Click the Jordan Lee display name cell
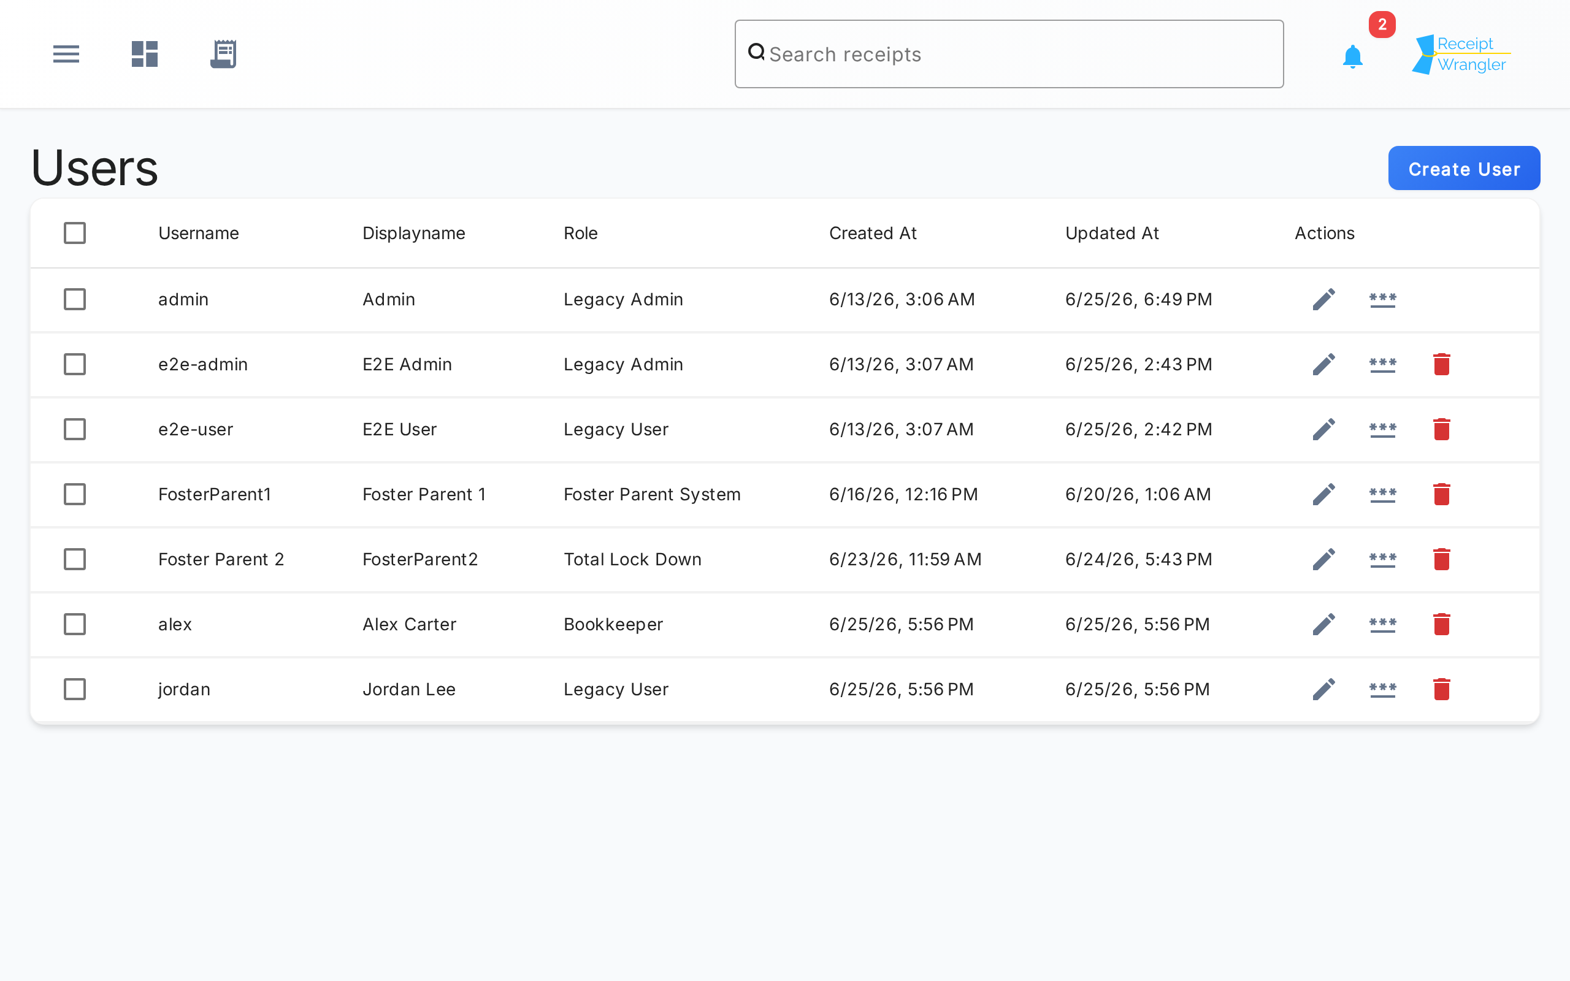Screen dimensions: 1570x981 coord(408,689)
